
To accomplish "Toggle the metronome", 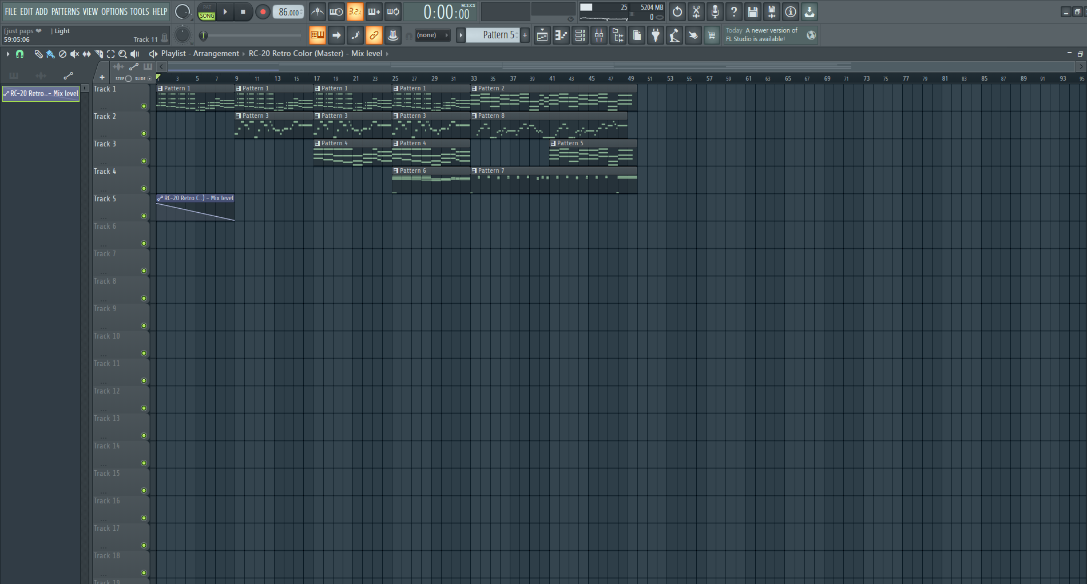I will pyautogui.click(x=318, y=11).
